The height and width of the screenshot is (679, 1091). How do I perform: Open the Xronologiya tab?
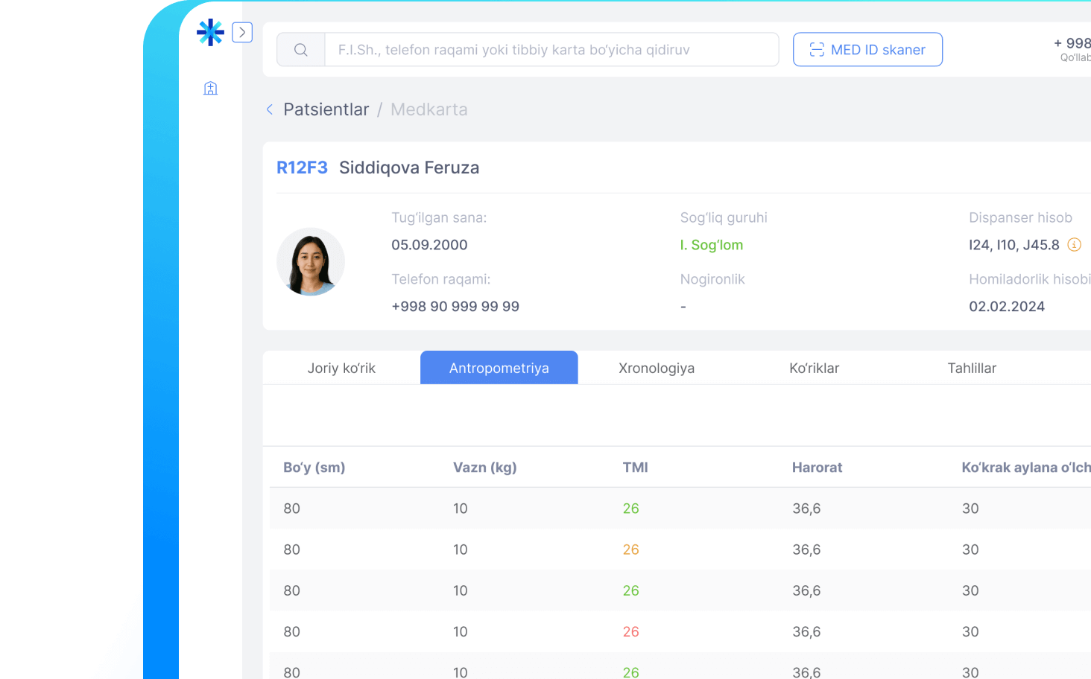point(656,368)
